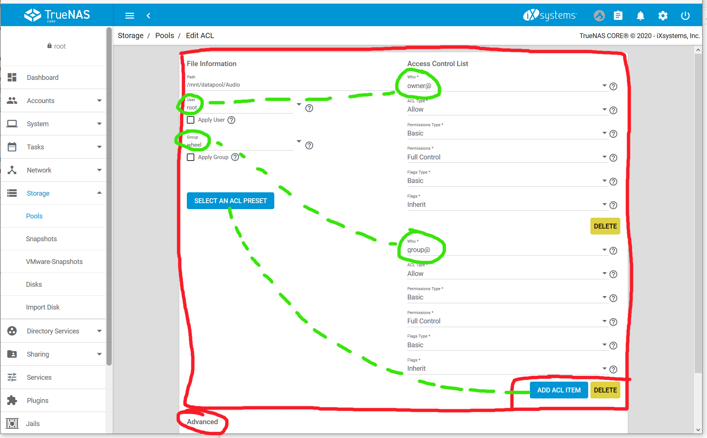Open the settings gear menu
Viewport: 707px width, 438px height.
click(663, 16)
